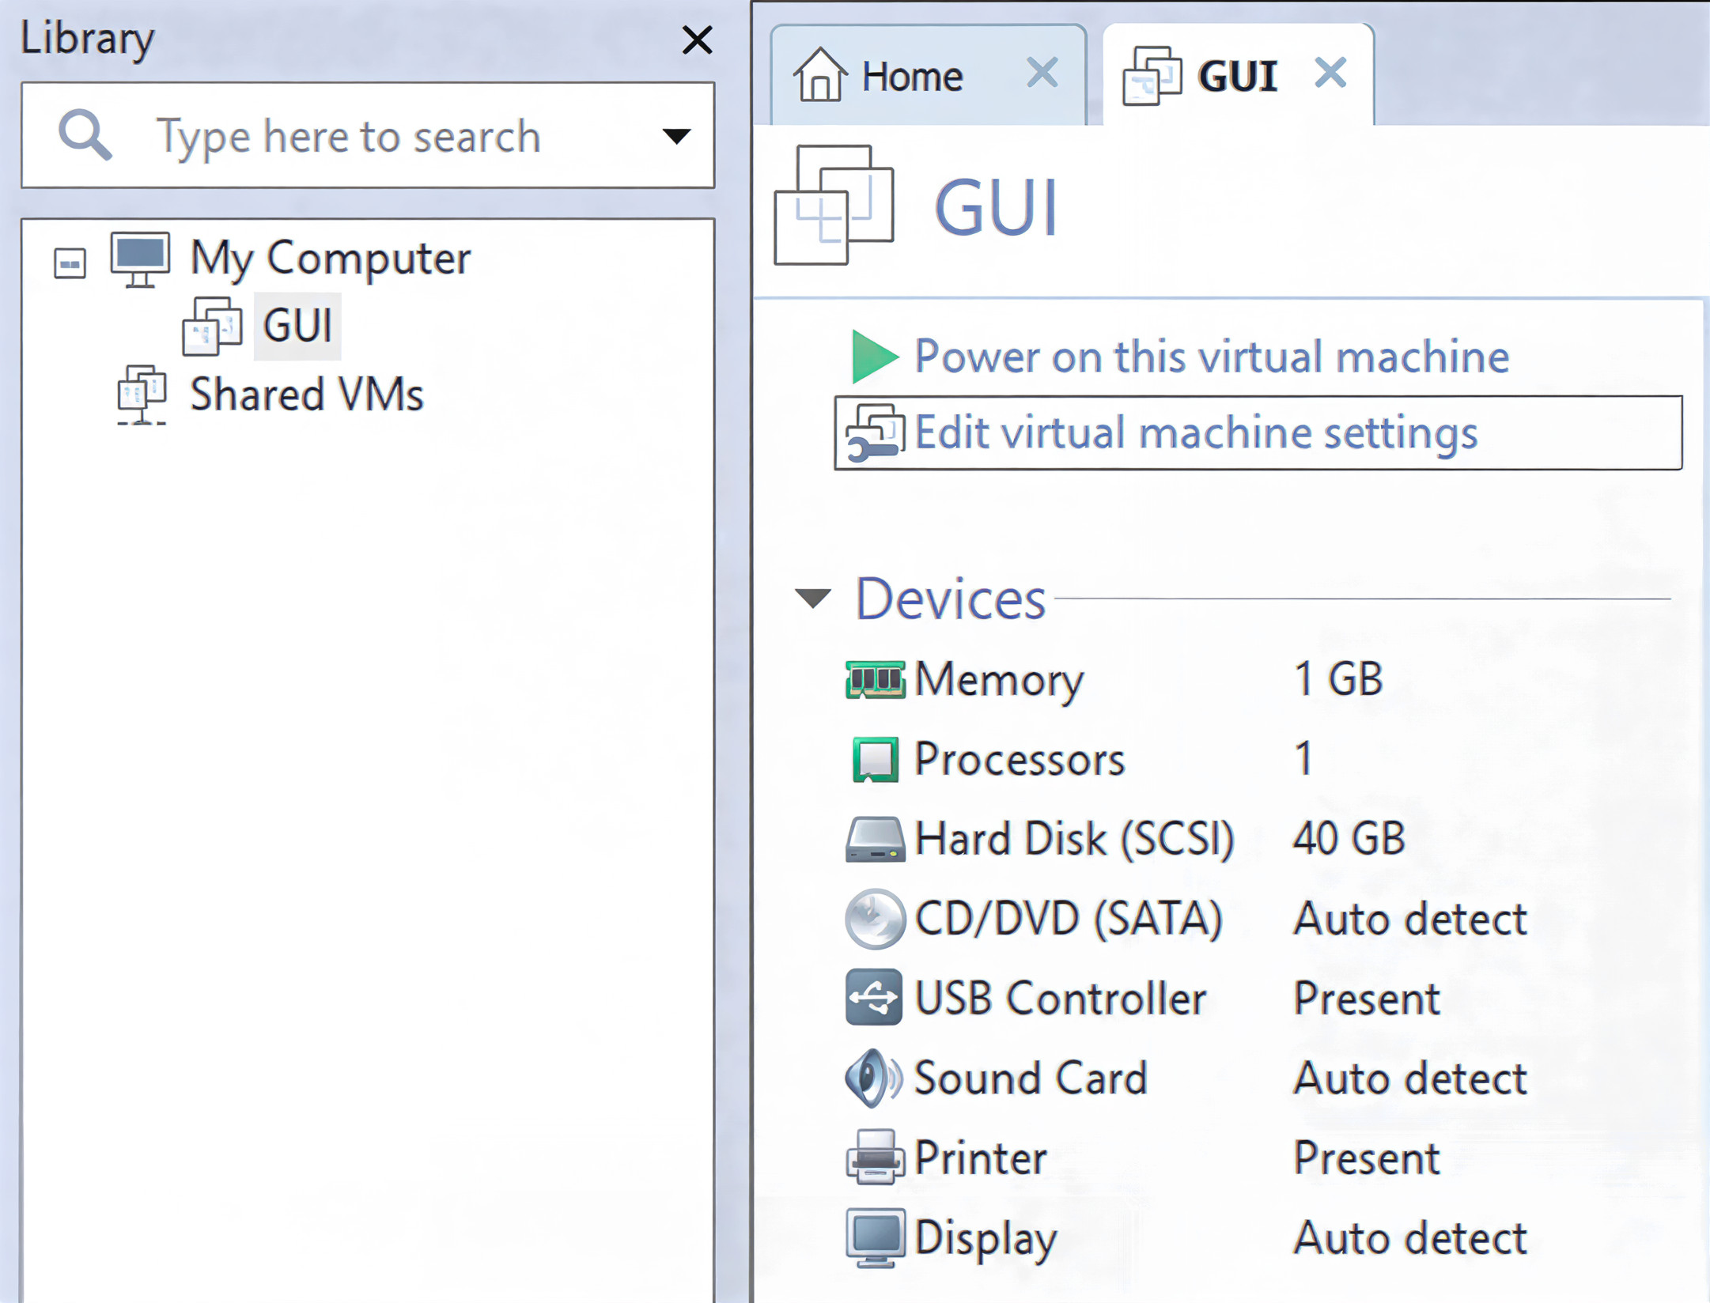1710x1303 pixels.
Task: Select the GUI tab
Action: pyautogui.click(x=1236, y=77)
